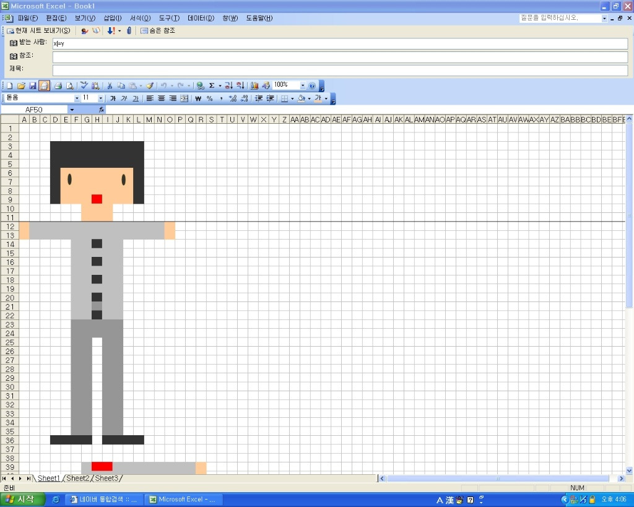The image size is (634, 507).
Task: Sort descending icon
Action: pyautogui.click(x=240, y=85)
